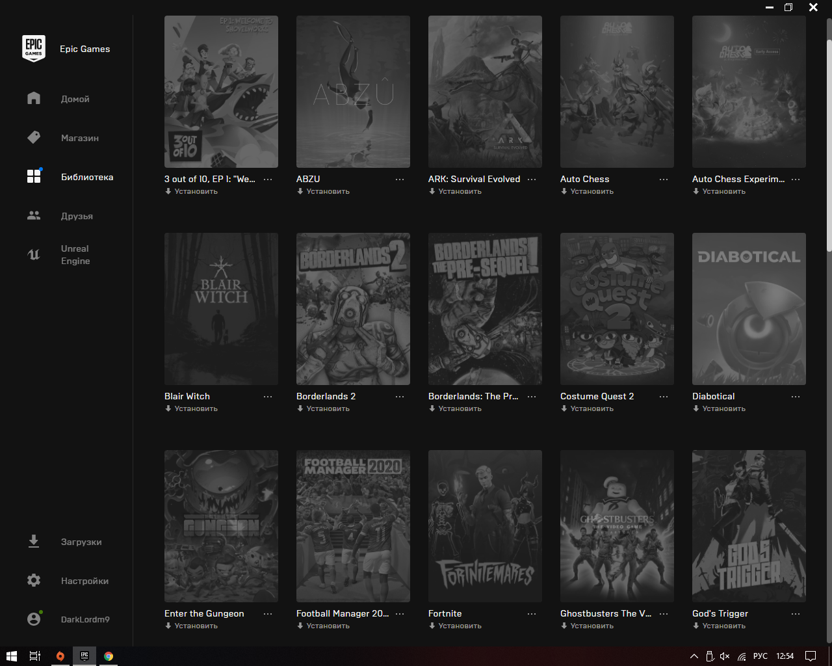
Task: Open Загрузки in the sidebar
Action: tap(81, 542)
